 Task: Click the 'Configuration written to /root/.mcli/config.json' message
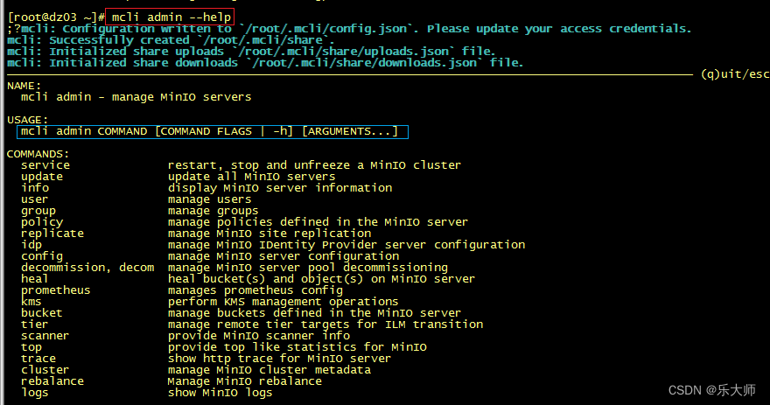tap(349, 29)
